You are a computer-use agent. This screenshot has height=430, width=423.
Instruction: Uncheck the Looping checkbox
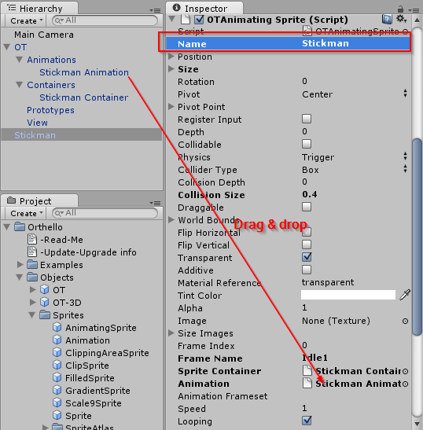click(307, 421)
